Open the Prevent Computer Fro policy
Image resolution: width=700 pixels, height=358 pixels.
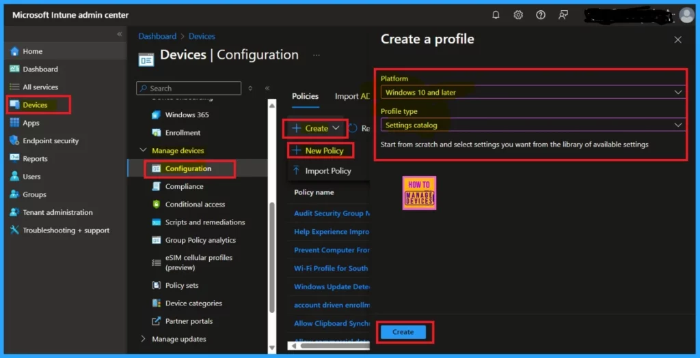pyautogui.click(x=332, y=250)
